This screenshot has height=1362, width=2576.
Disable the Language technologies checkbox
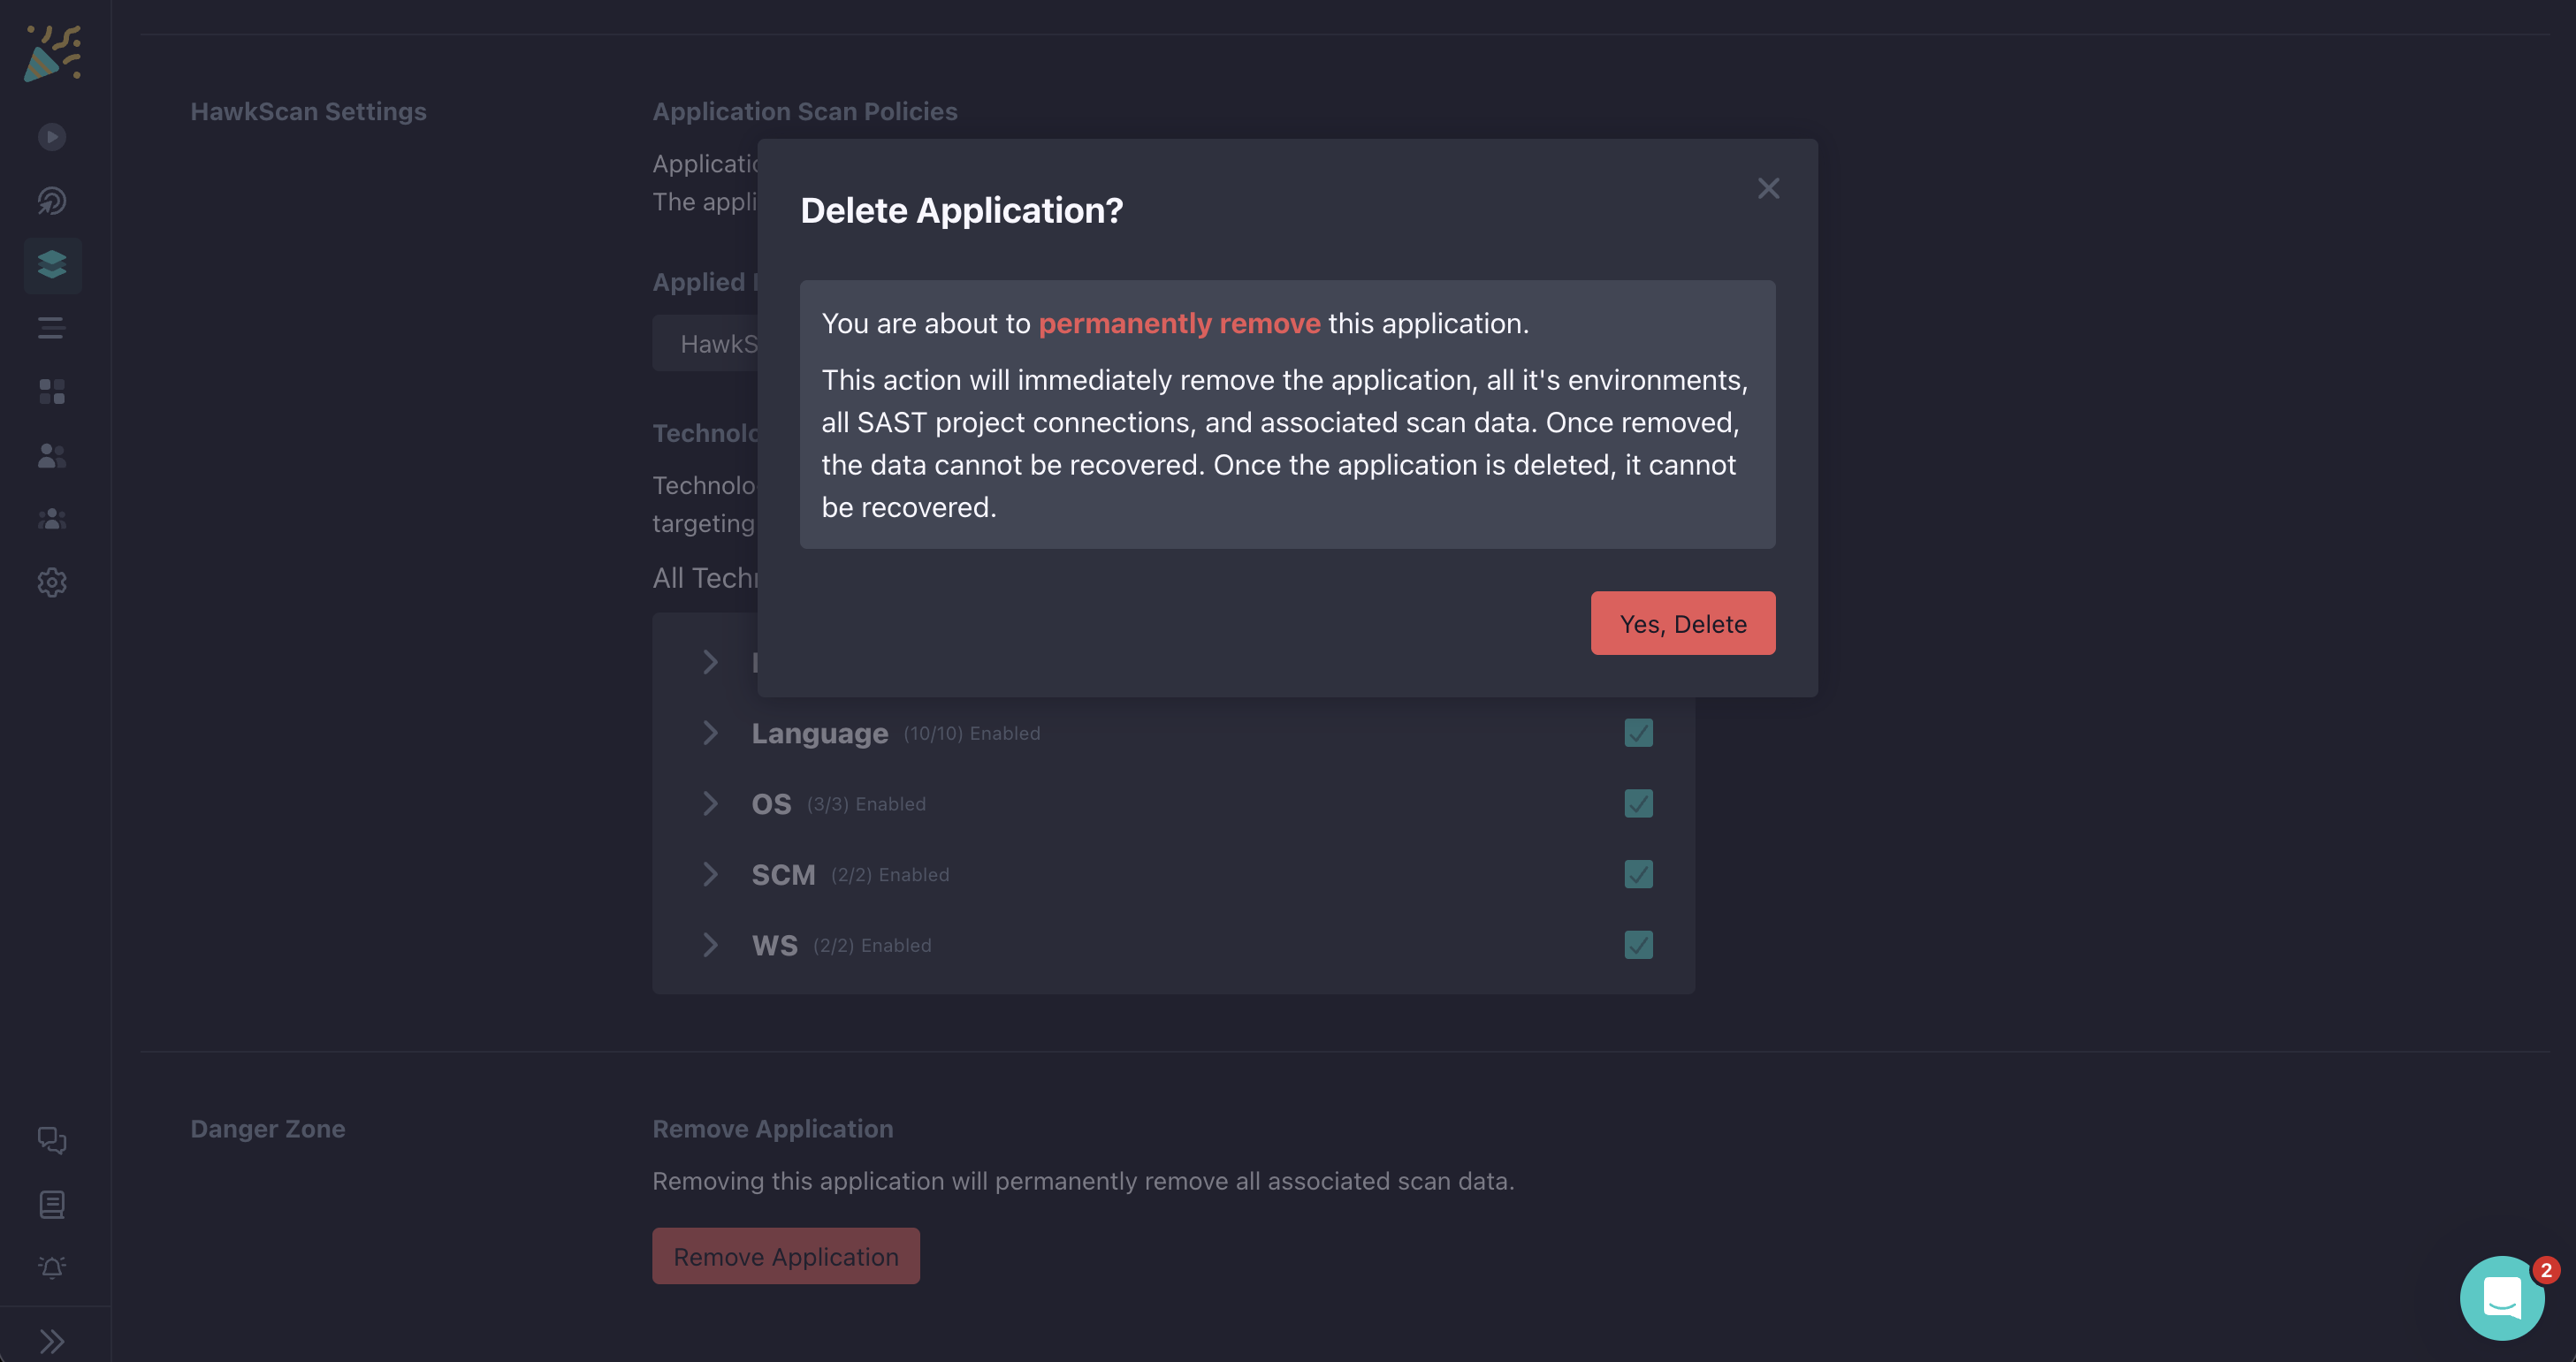point(1637,733)
